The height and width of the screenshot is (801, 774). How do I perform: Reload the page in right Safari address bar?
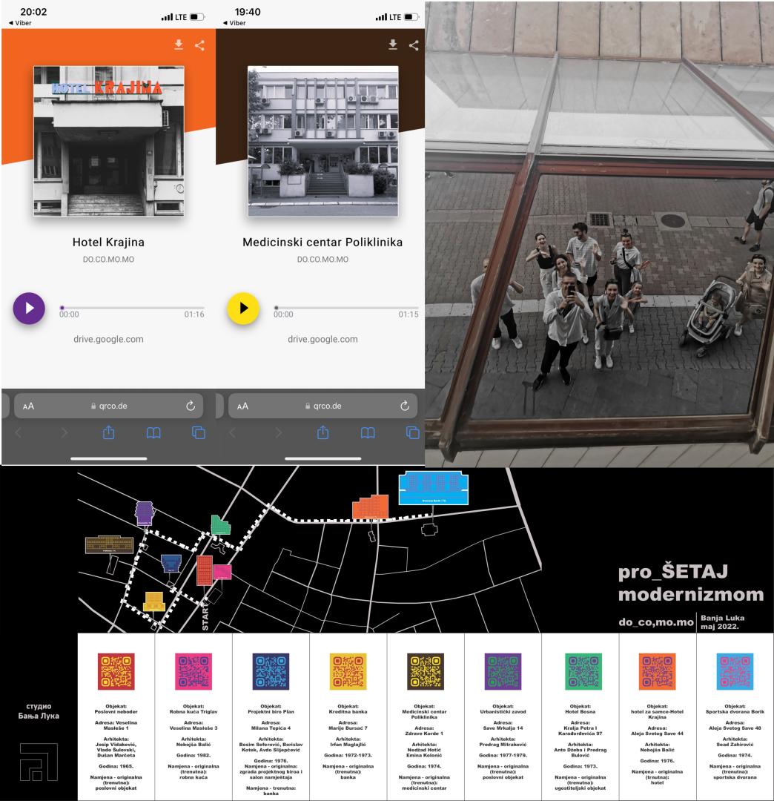[404, 406]
